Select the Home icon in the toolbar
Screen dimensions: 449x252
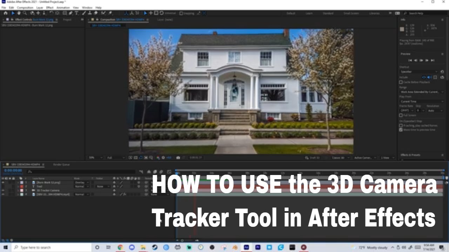(x=6, y=13)
